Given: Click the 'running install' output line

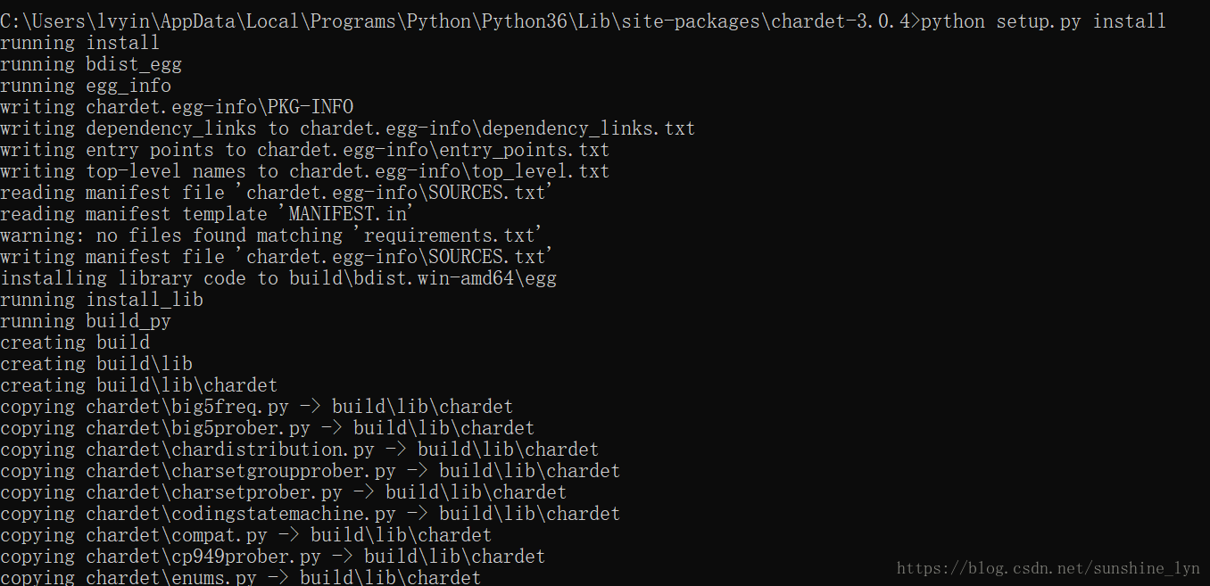Looking at the screenshot, I should [x=80, y=43].
